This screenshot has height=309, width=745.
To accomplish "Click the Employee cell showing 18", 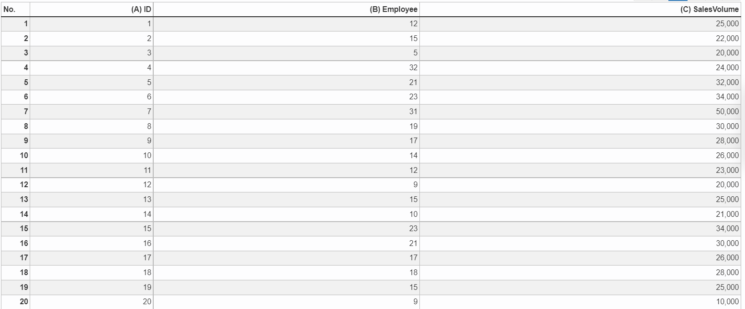I will pyautogui.click(x=286, y=273).
